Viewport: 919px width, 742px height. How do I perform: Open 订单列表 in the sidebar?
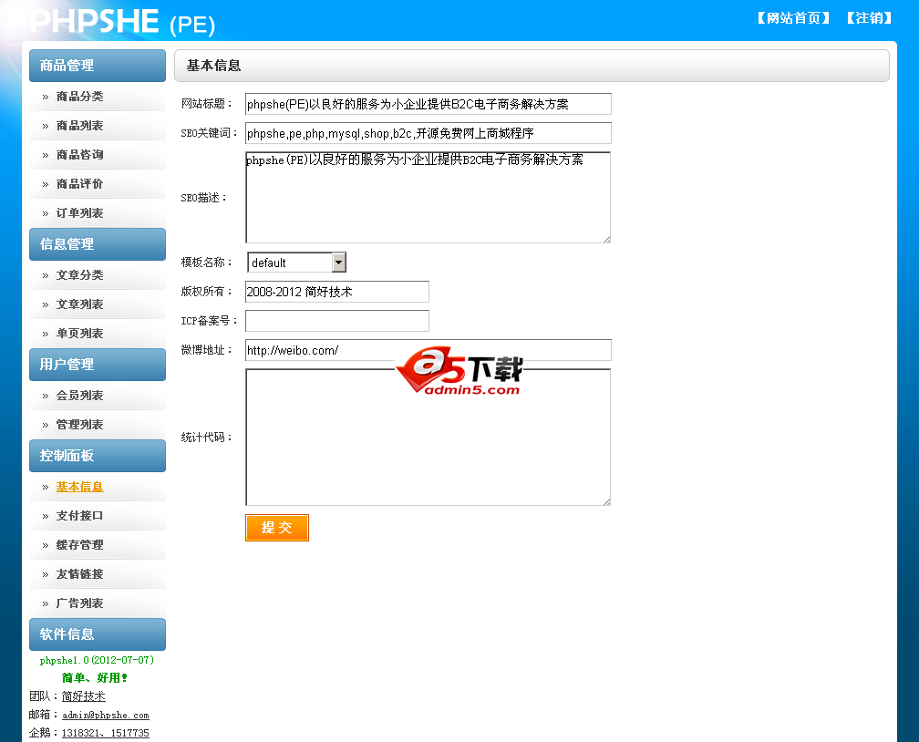pyautogui.click(x=79, y=213)
